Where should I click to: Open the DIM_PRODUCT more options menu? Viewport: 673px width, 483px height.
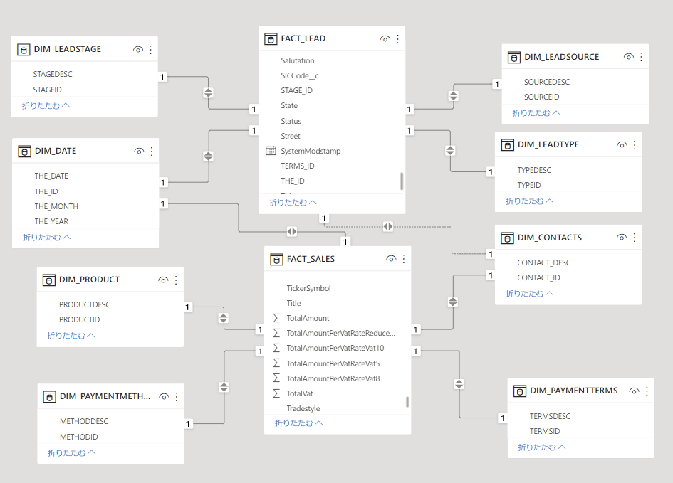pos(176,280)
